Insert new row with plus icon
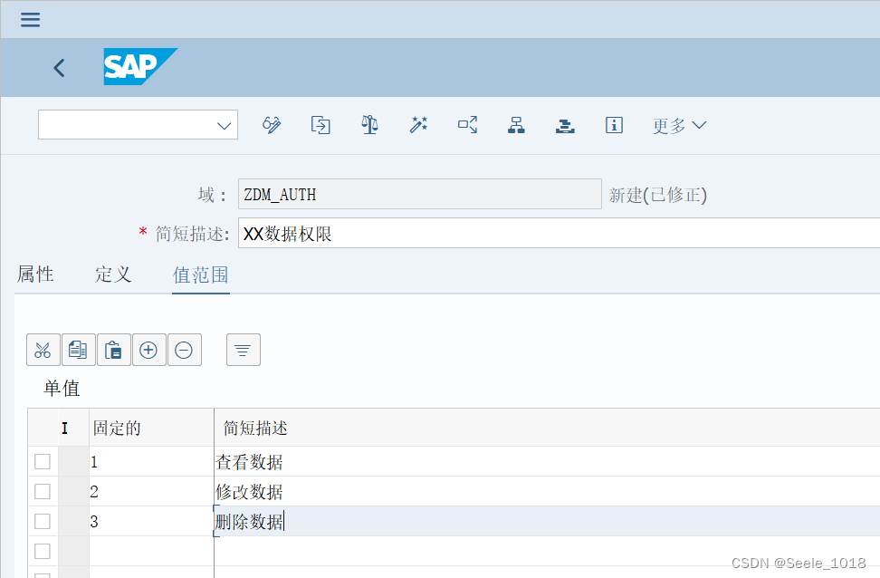 pos(148,350)
